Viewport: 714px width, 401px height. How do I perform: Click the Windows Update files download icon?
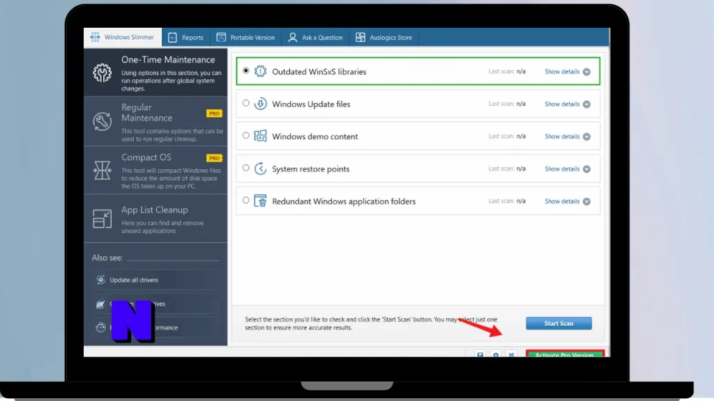pyautogui.click(x=261, y=104)
